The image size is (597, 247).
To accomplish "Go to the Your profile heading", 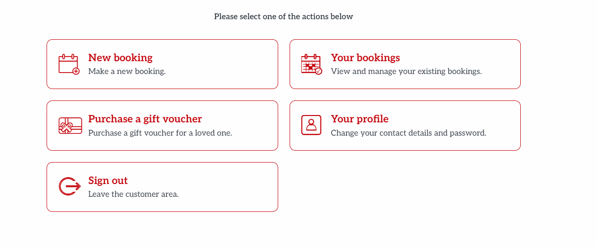I will 359,119.
